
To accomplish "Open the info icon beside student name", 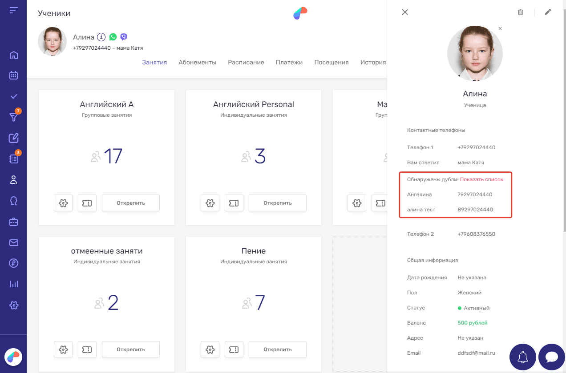I will [101, 37].
